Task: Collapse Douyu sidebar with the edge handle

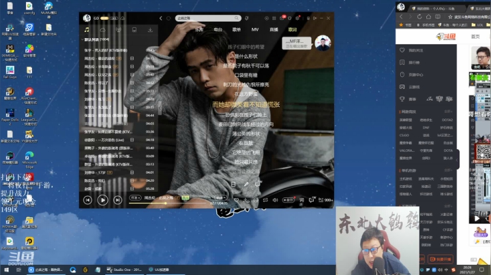Action: click(457, 159)
